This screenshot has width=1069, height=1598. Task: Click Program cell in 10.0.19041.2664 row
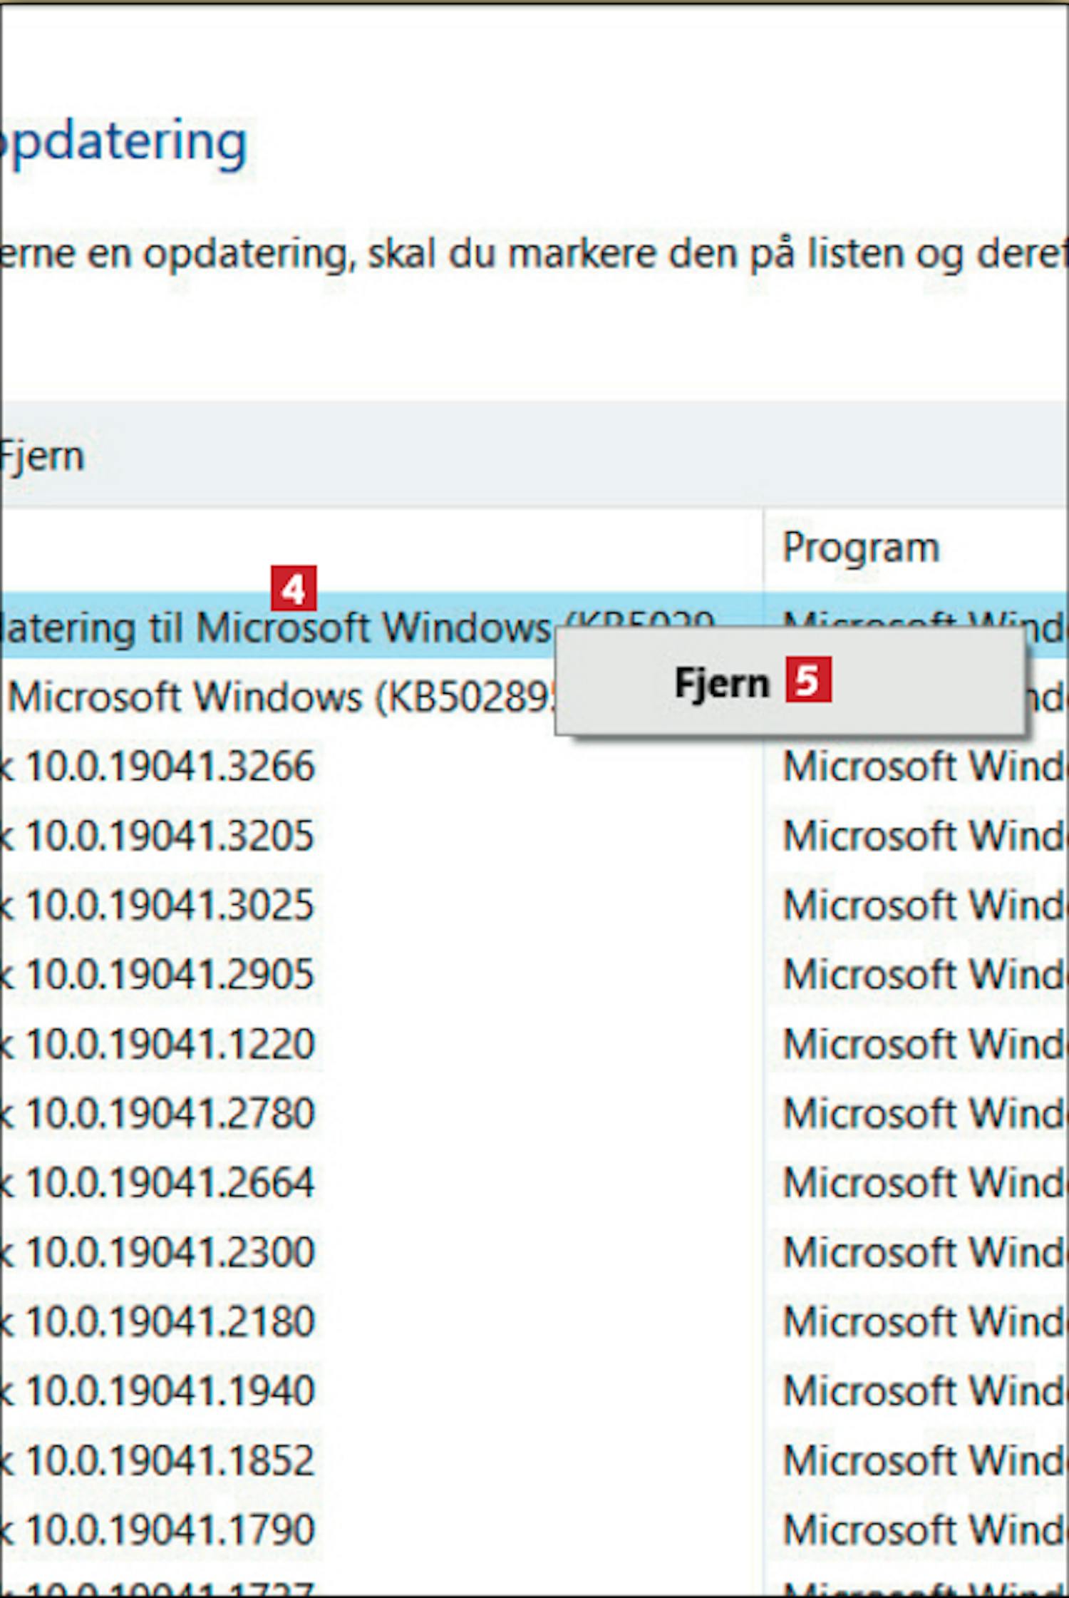(x=925, y=1182)
